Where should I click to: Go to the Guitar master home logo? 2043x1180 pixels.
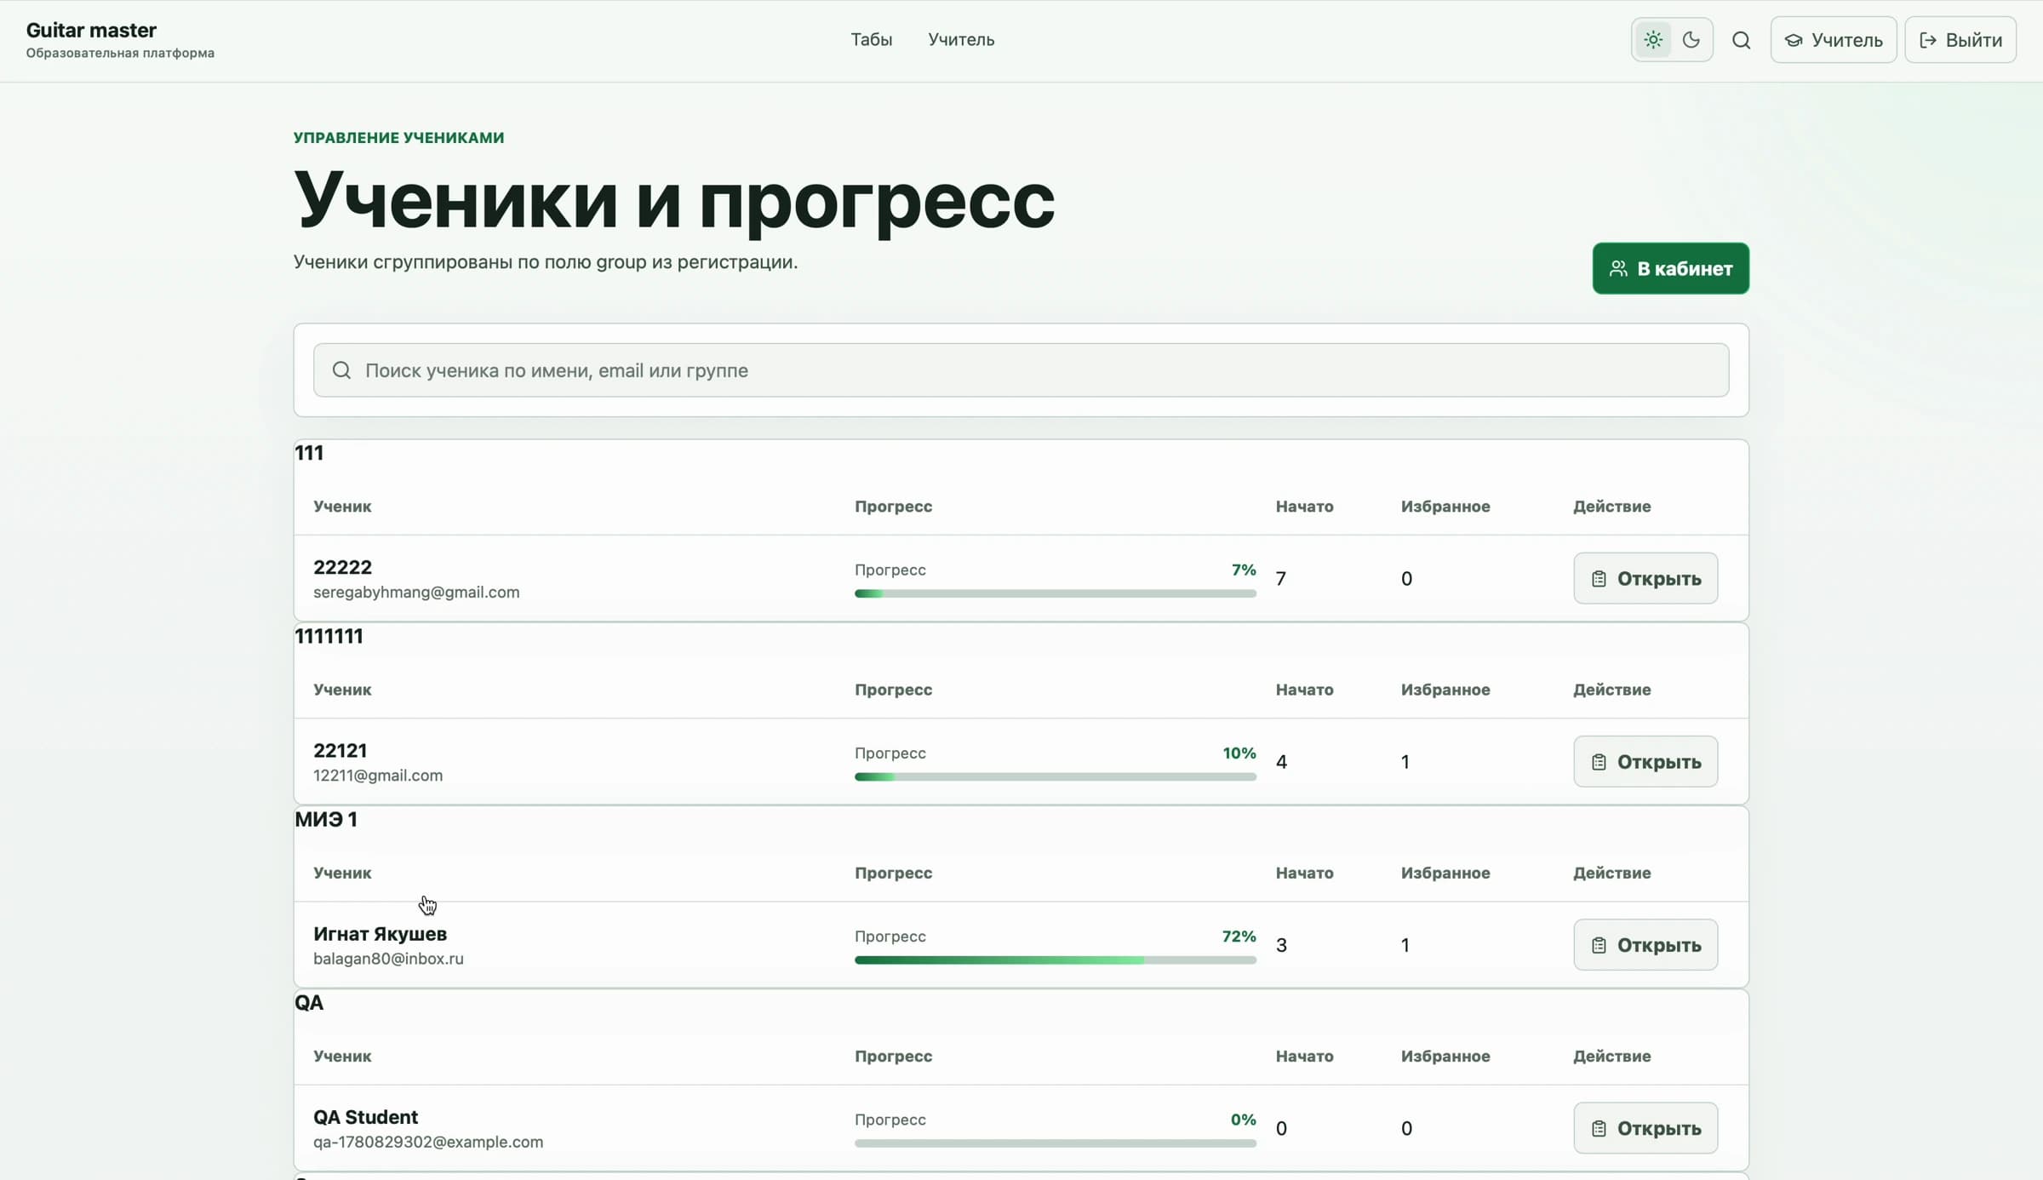click(120, 40)
